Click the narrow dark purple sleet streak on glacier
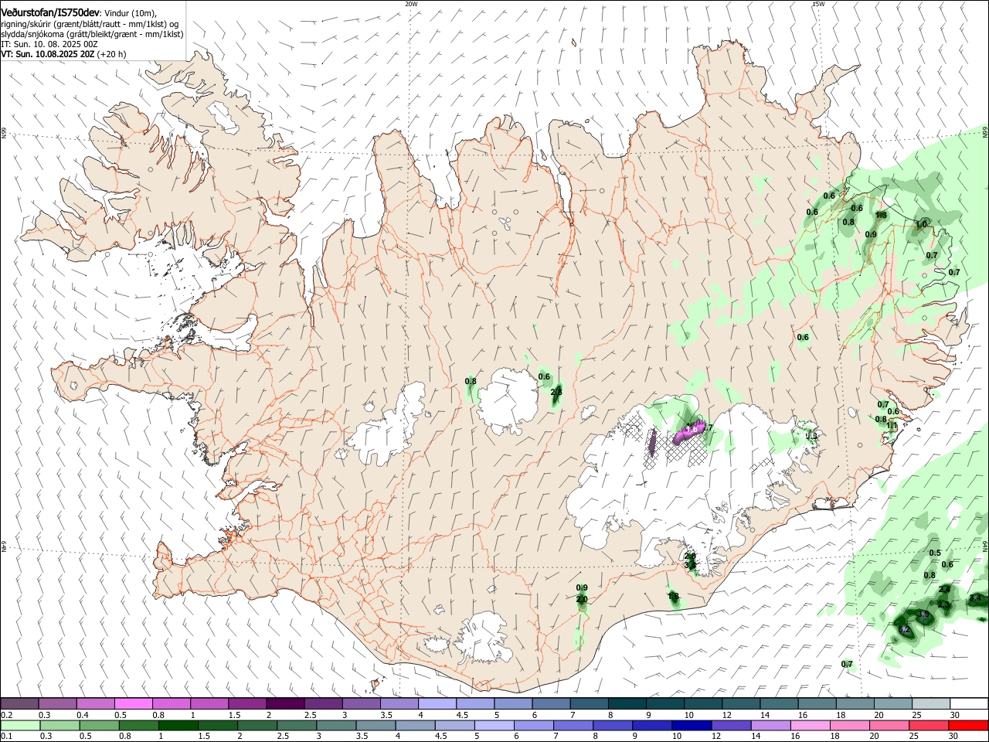The height and width of the screenshot is (742, 989). (651, 444)
